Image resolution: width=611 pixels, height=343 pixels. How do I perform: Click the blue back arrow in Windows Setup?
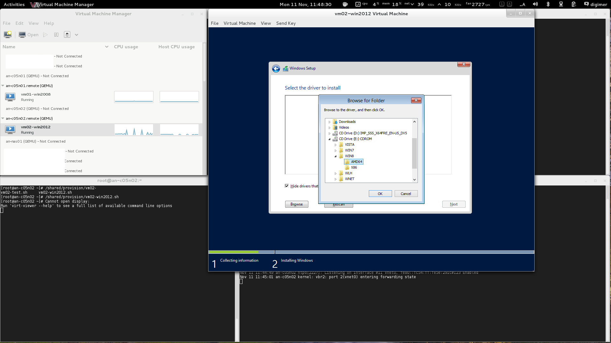pyautogui.click(x=276, y=69)
